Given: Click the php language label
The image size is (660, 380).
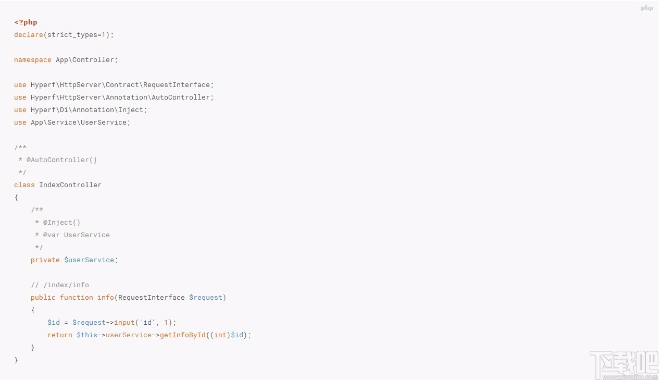Looking at the screenshot, I should (x=646, y=8).
